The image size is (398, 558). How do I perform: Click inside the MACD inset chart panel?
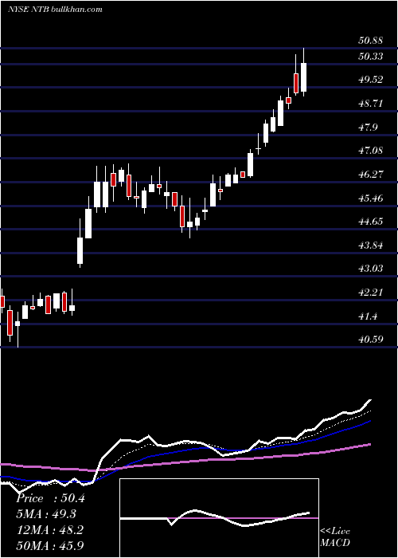(219, 518)
